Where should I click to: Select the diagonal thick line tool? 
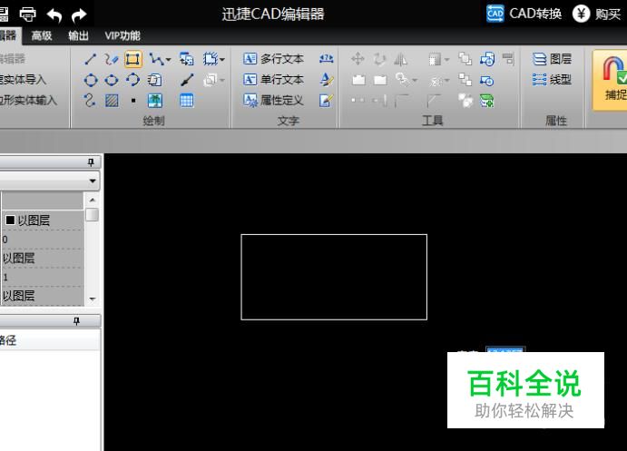(x=186, y=80)
